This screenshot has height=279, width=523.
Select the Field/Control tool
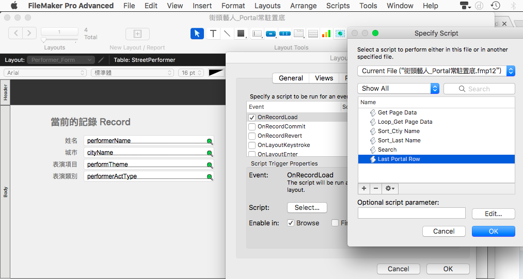pyautogui.click(x=257, y=34)
